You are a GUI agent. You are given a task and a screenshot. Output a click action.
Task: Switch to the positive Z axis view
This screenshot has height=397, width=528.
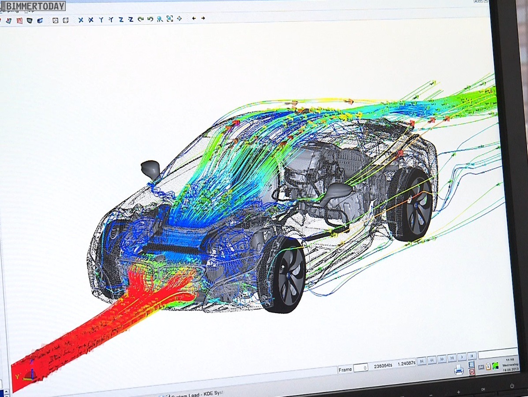coord(121,20)
